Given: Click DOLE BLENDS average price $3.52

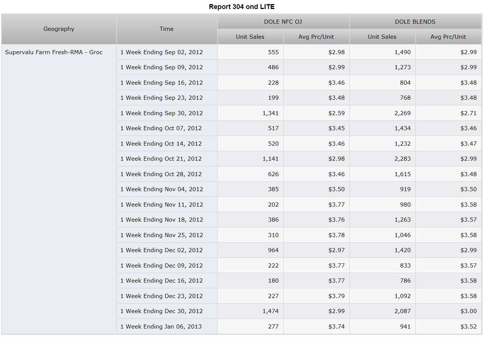Looking at the screenshot, I should (469, 326).
